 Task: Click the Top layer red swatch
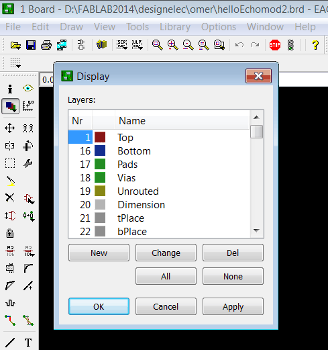point(100,137)
